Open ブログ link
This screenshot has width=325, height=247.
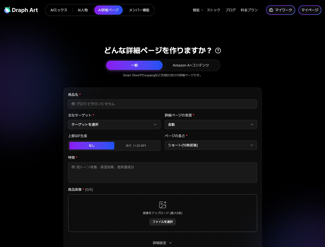click(x=230, y=10)
